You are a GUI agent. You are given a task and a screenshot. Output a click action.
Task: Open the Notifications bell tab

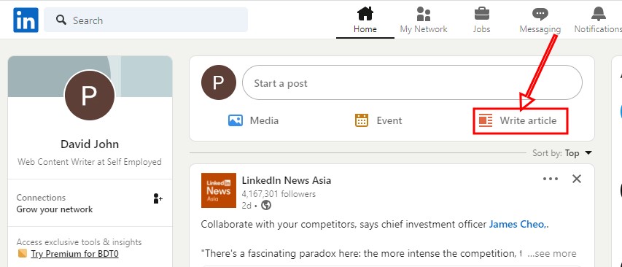point(598,20)
